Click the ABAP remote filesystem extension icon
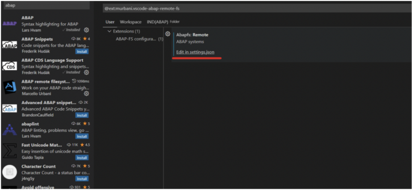The height and width of the screenshot is (190, 412). click(x=10, y=87)
